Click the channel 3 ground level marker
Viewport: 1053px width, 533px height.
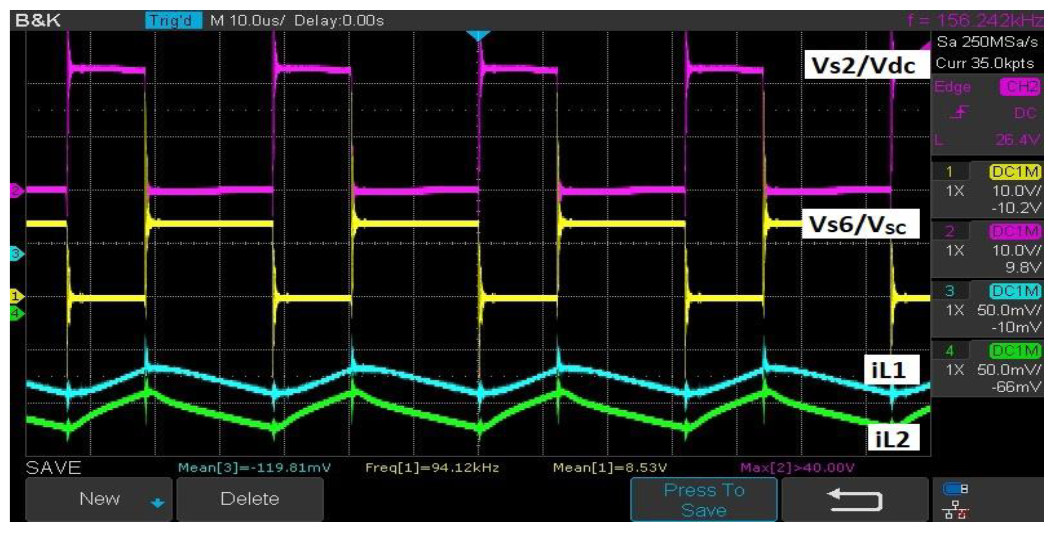[x=16, y=254]
